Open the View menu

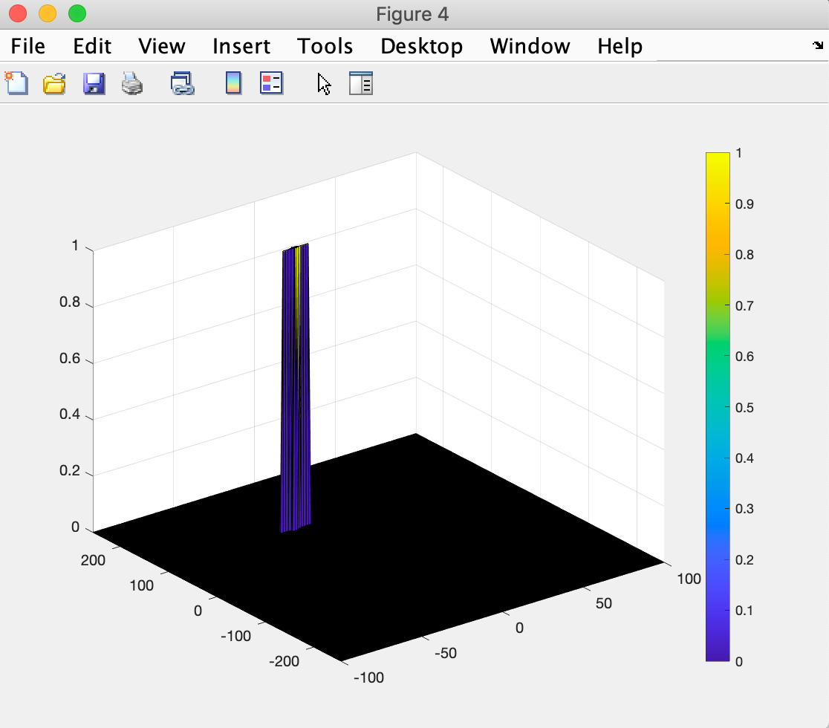click(162, 47)
